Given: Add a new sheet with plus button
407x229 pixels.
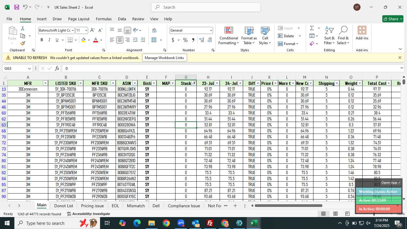Looking at the screenshot, I should coord(235,206).
